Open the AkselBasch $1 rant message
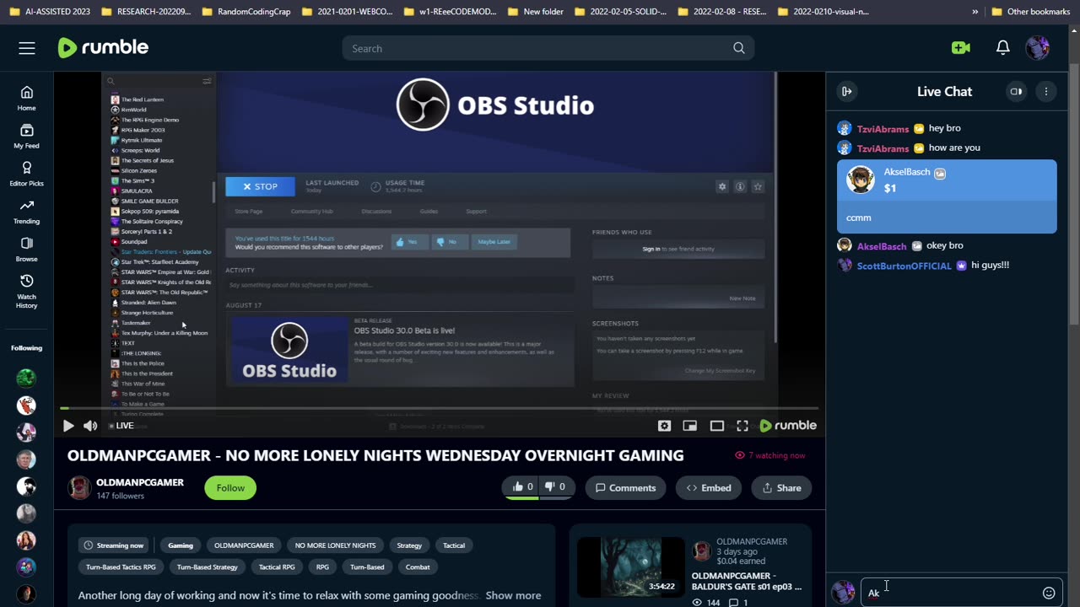 click(x=947, y=196)
